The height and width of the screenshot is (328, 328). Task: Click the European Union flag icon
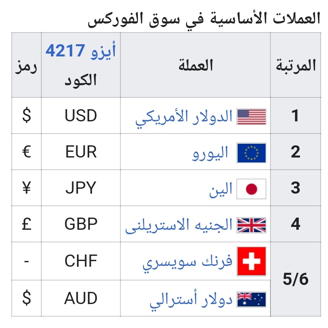tap(251, 153)
